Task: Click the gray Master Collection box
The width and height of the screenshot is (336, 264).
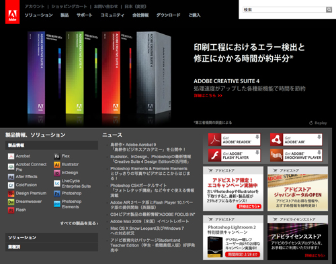Action: (154, 72)
